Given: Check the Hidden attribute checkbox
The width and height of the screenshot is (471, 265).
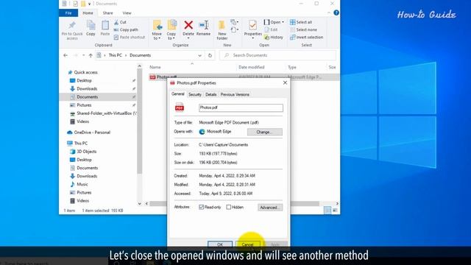Looking at the screenshot, I should pos(229,207).
